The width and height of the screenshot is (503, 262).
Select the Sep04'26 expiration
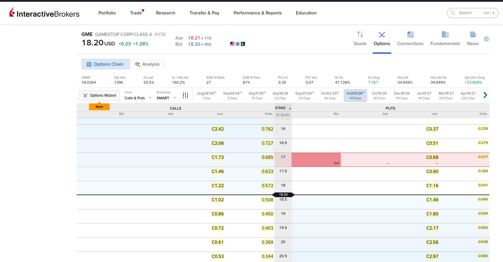232,95
